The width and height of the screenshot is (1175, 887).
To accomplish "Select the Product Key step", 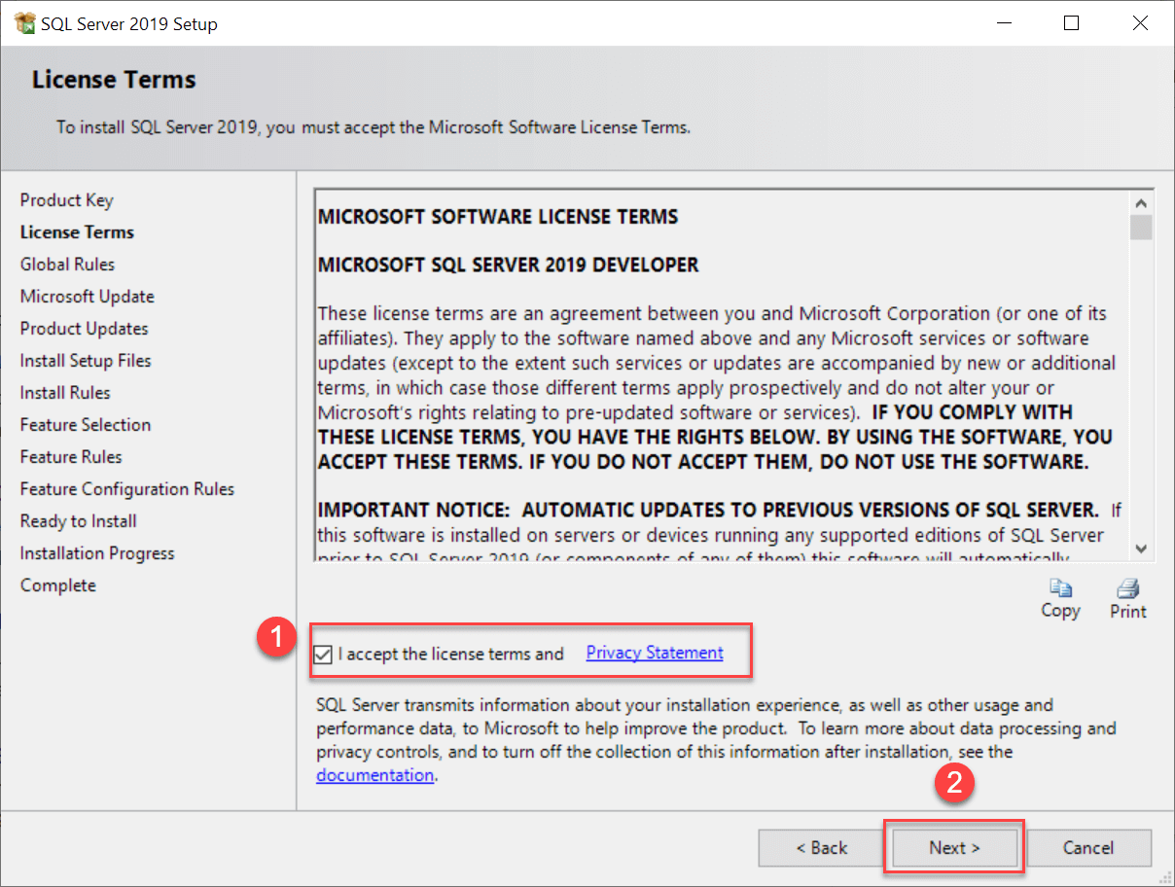I will pos(66,200).
